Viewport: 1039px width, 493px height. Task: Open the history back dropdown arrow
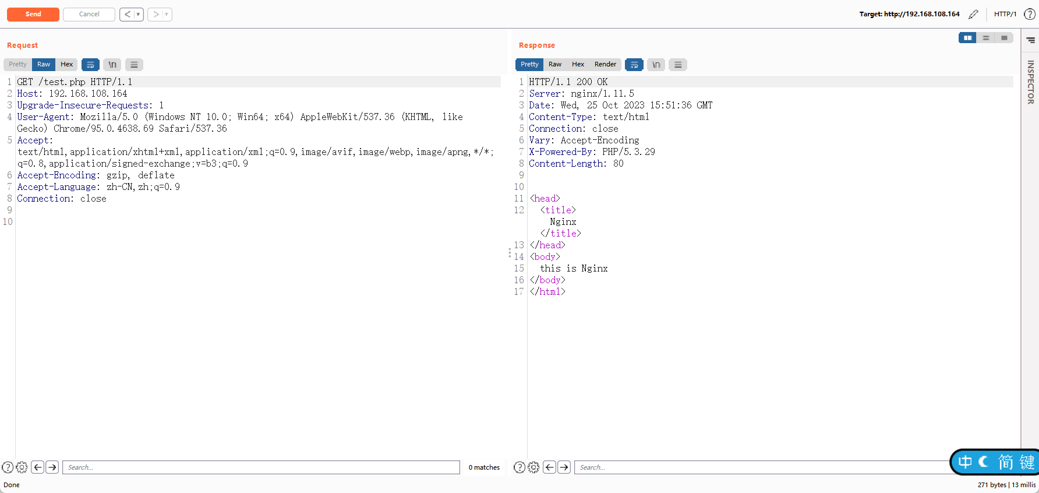pyautogui.click(x=139, y=14)
